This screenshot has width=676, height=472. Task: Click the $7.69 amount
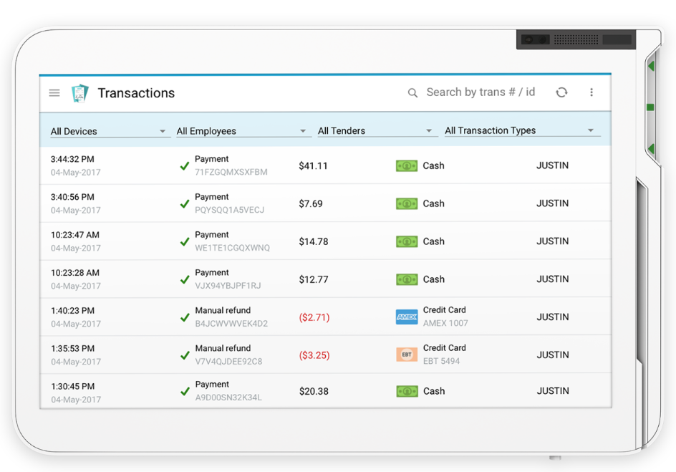[310, 204]
